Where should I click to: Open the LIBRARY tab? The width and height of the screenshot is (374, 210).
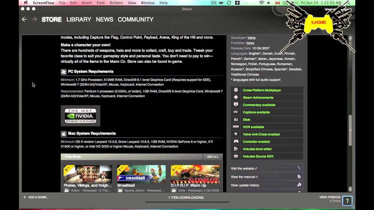tap(79, 19)
